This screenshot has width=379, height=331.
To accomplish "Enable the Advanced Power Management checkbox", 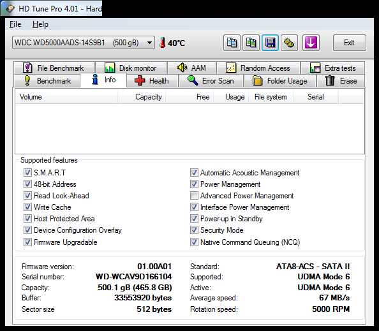I will pos(194,195).
